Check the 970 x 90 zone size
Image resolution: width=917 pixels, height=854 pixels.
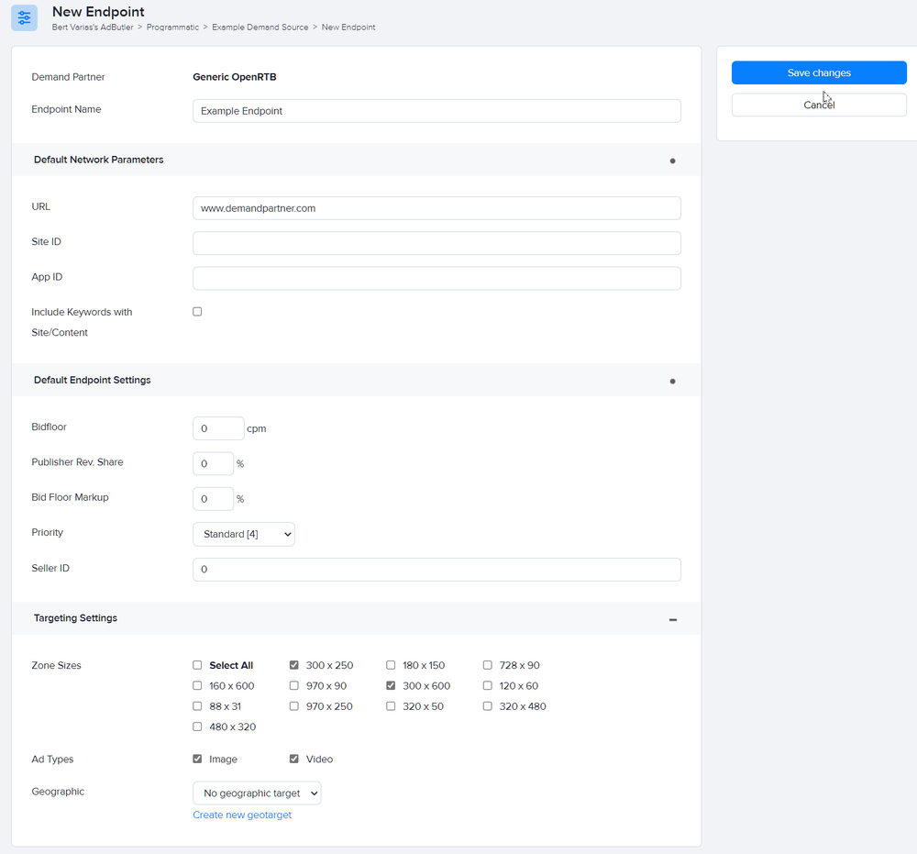pos(294,685)
